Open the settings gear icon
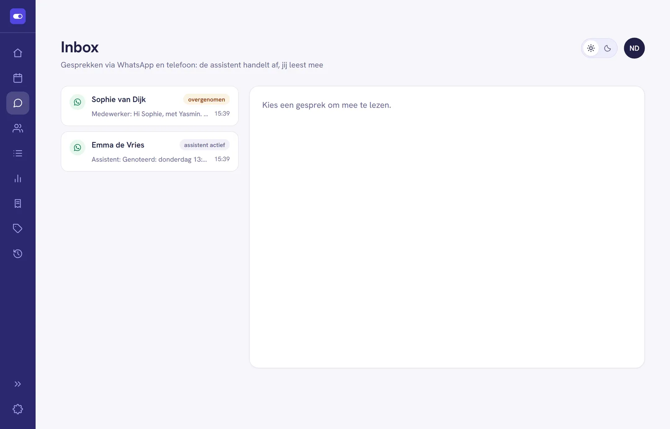670x429 pixels. point(18,409)
